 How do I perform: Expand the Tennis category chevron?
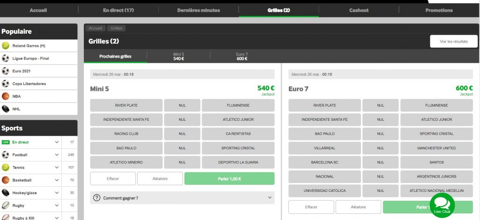point(57,168)
